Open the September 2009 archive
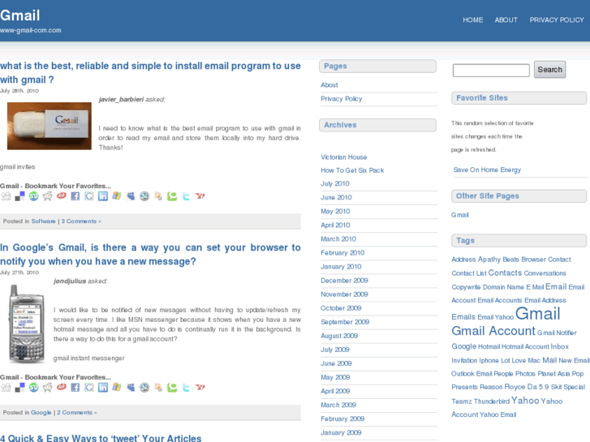 pos(345,322)
